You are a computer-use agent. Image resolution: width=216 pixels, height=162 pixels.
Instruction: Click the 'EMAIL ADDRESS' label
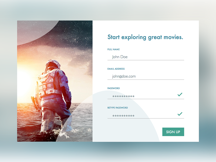[116, 69]
